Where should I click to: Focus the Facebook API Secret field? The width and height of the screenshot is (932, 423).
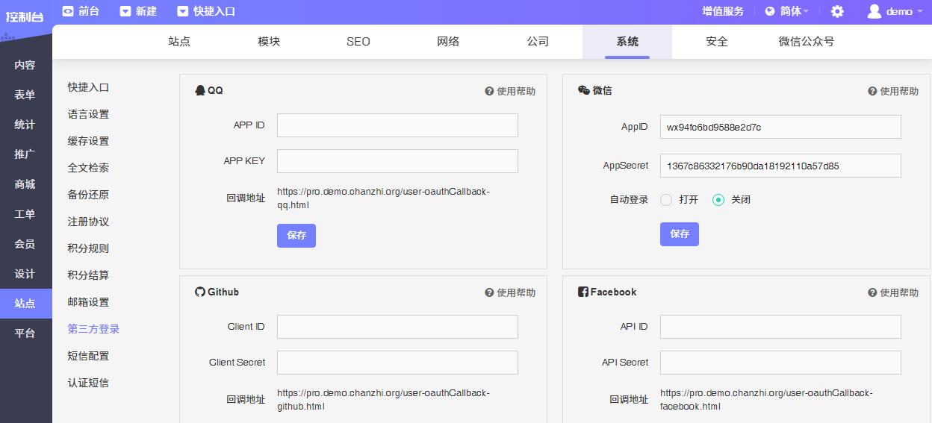click(780, 363)
